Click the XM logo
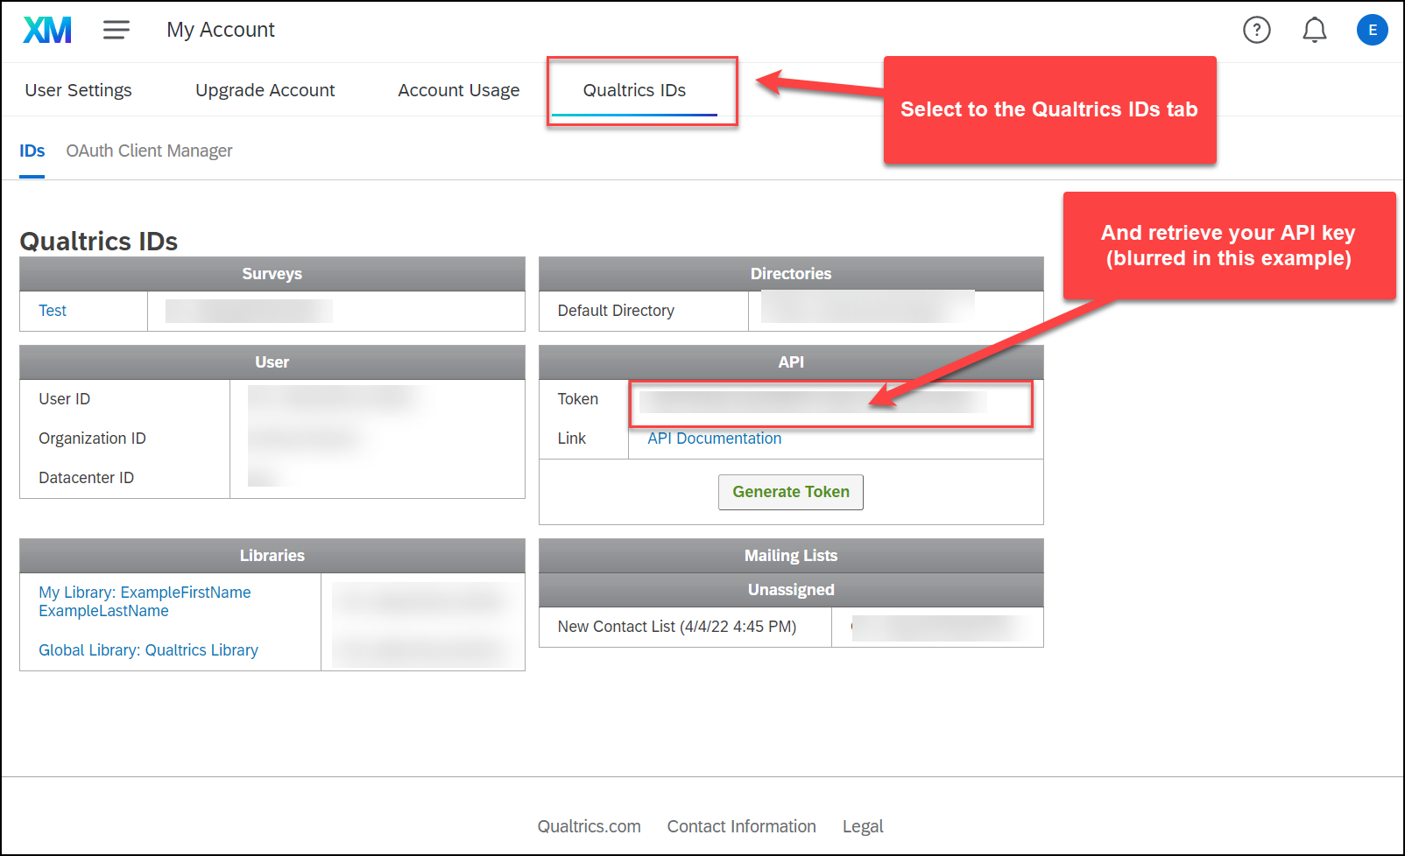 click(47, 31)
